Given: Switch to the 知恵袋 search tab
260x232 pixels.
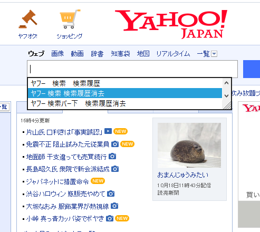Looking at the screenshot, I should coord(120,54).
